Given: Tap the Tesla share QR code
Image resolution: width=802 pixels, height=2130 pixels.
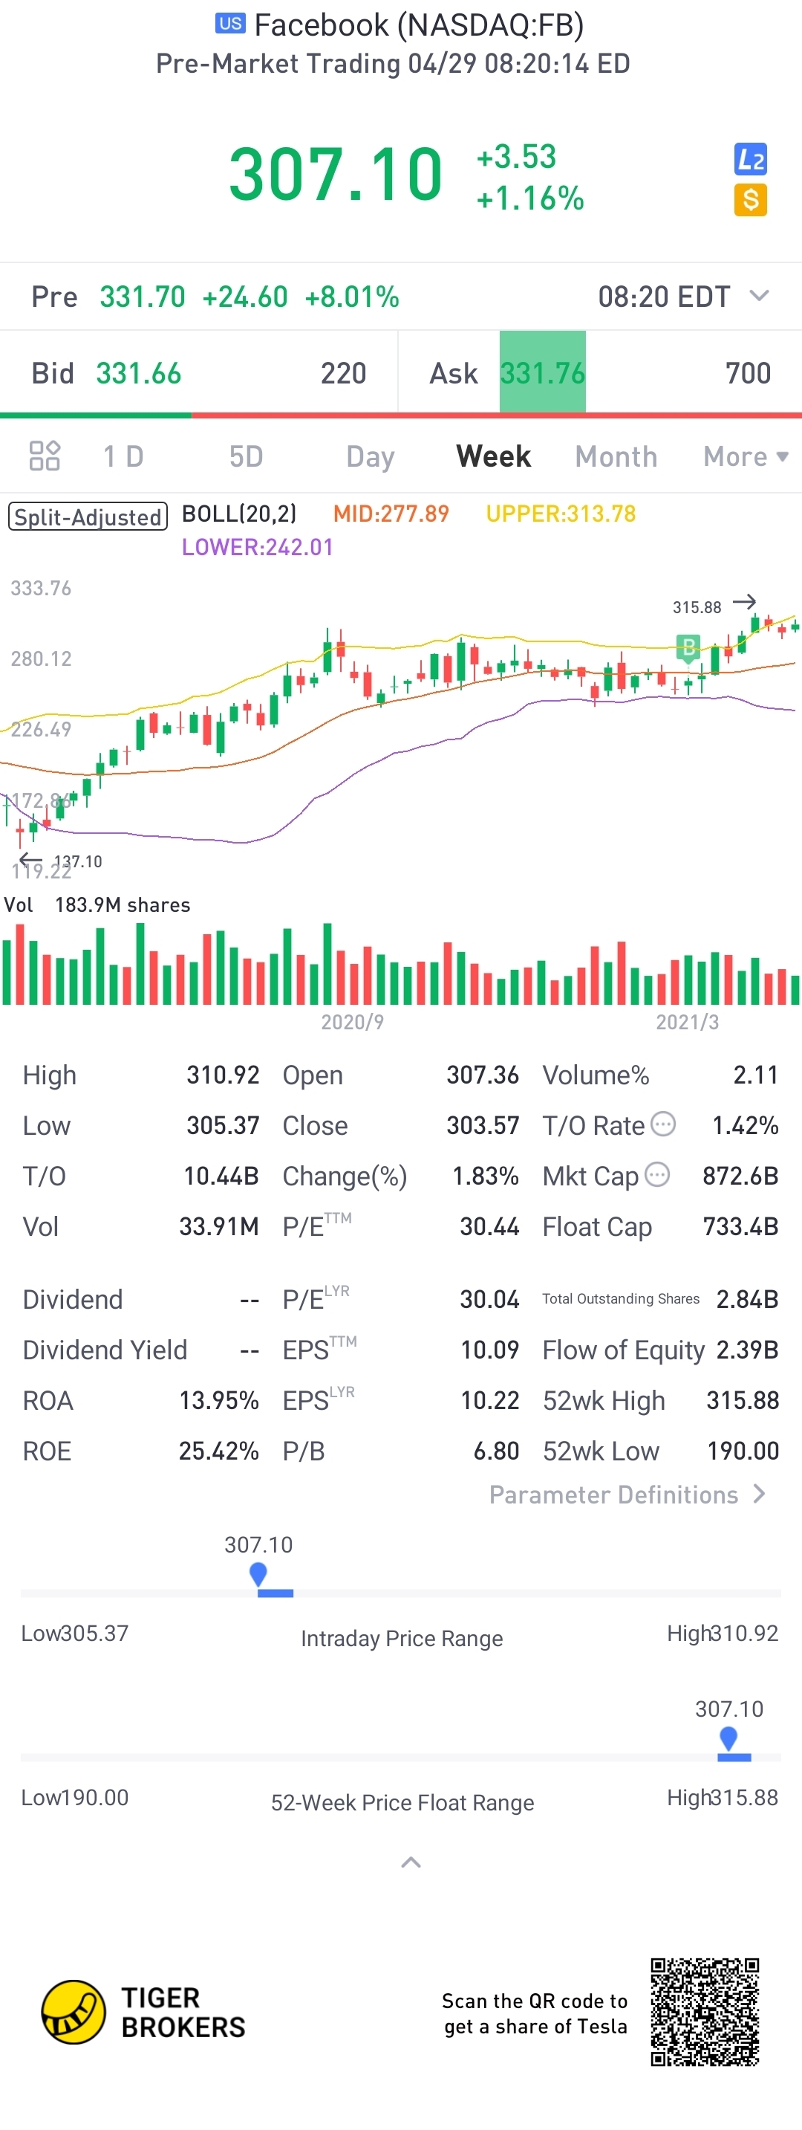Looking at the screenshot, I should (x=705, y=2013).
